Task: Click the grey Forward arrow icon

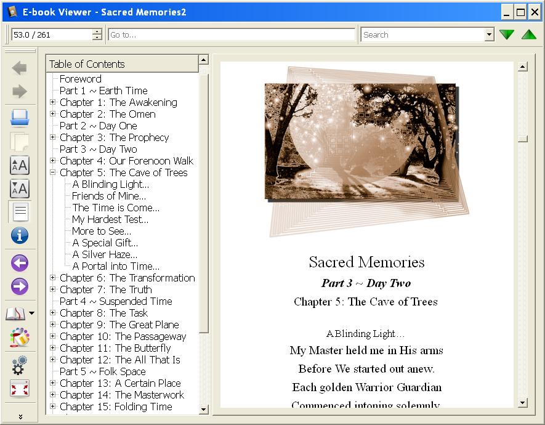Action: (20, 91)
